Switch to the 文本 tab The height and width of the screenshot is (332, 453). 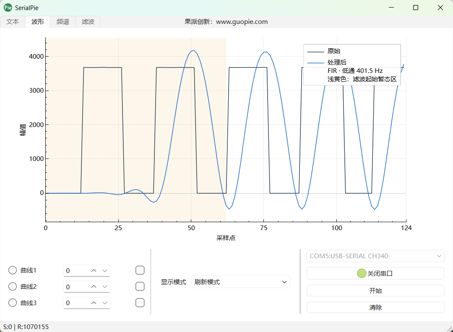point(13,22)
